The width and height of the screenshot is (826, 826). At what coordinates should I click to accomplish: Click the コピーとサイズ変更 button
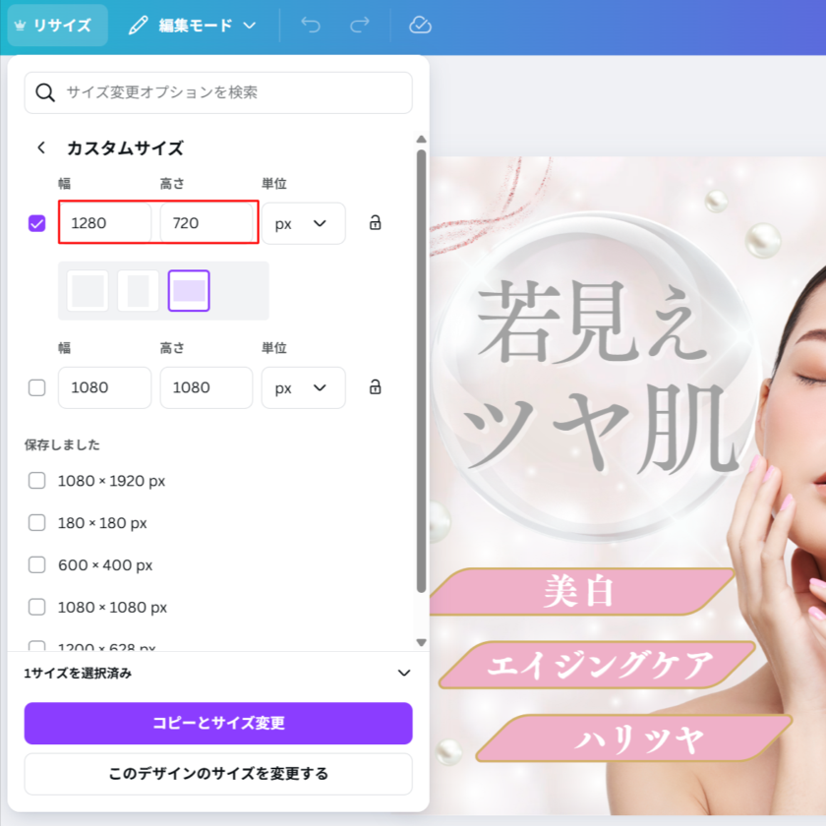point(218,724)
